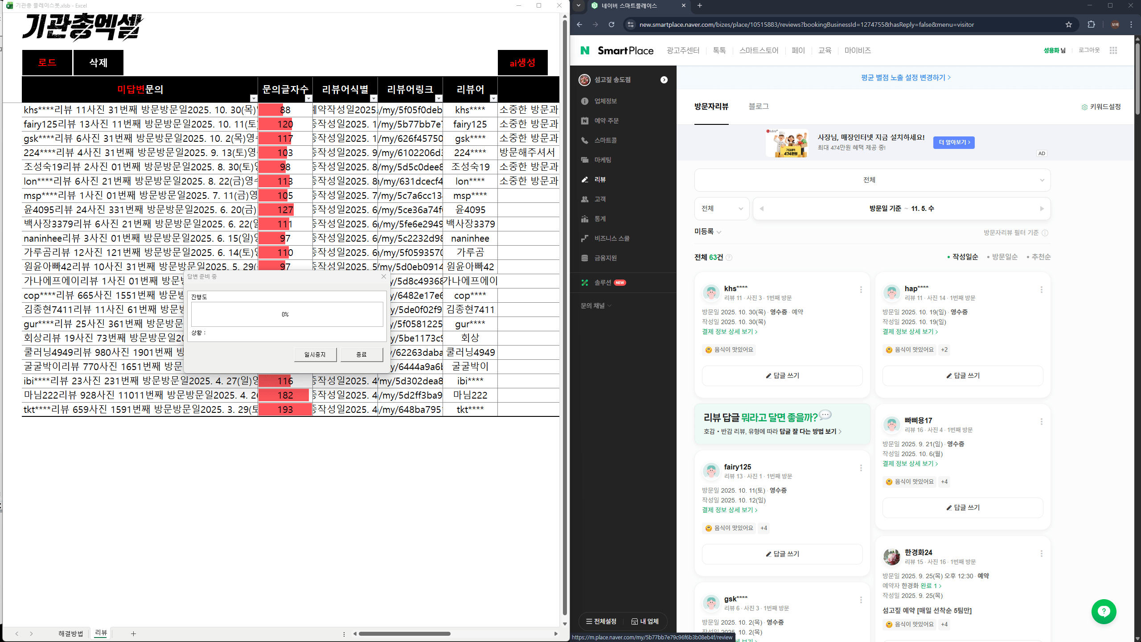Open the three-dot menu on khs**** review
The width and height of the screenshot is (1141, 642).
861,290
